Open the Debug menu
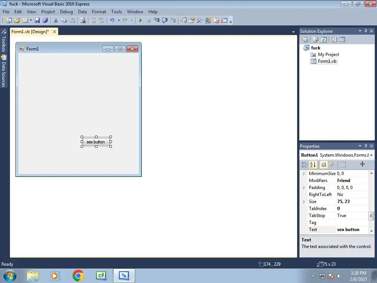The width and height of the screenshot is (377, 283). click(x=66, y=11)
